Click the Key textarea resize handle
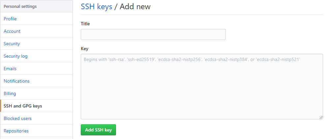This screenshot has height=139, width=325. coord(321,117)
